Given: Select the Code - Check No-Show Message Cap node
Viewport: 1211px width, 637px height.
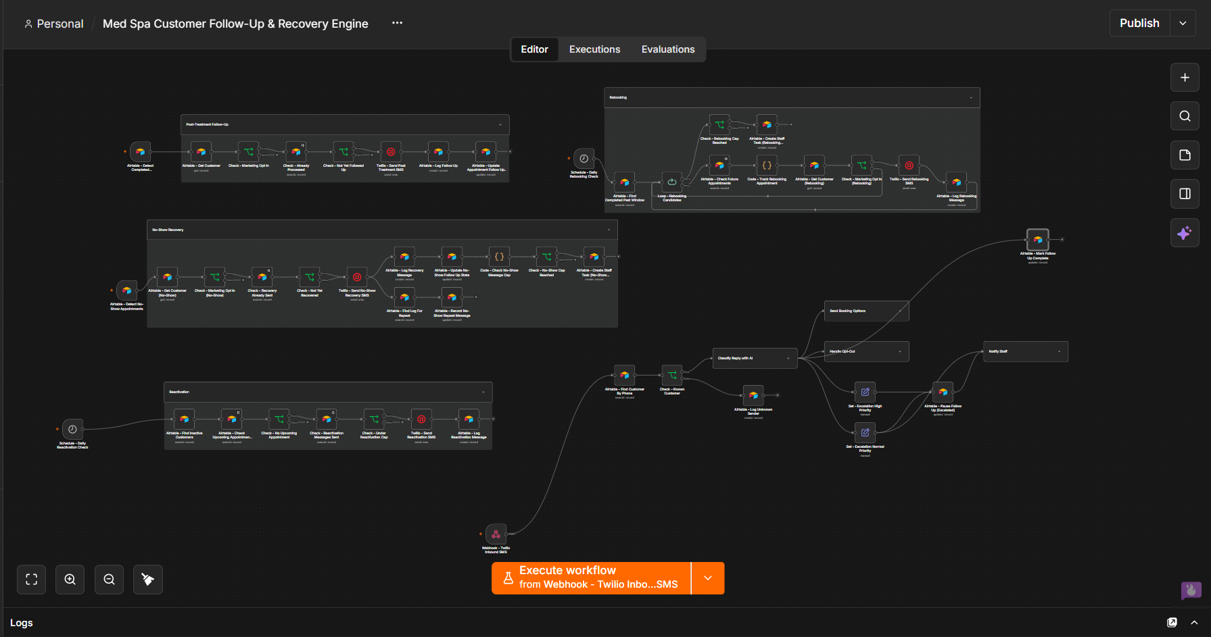Looking at the screenshot, I should point(499,257).
